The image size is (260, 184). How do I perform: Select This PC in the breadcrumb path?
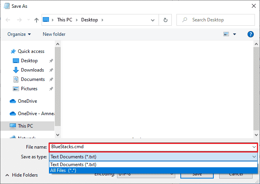click(x=65, y=20)
